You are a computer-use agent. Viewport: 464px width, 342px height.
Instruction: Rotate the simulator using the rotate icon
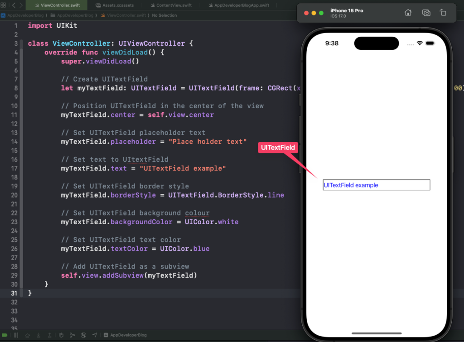pos(443,13)
